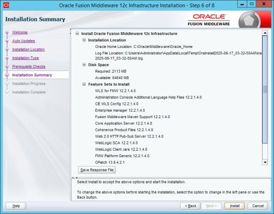Collapse the Disk Space section

click(x=84, y=65)
